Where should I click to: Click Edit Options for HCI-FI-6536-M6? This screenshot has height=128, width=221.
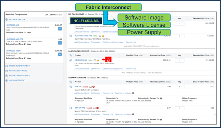tap(96, 69)
